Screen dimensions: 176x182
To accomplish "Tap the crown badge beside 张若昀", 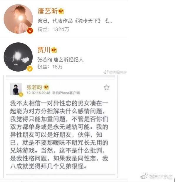I will (46, 87).
